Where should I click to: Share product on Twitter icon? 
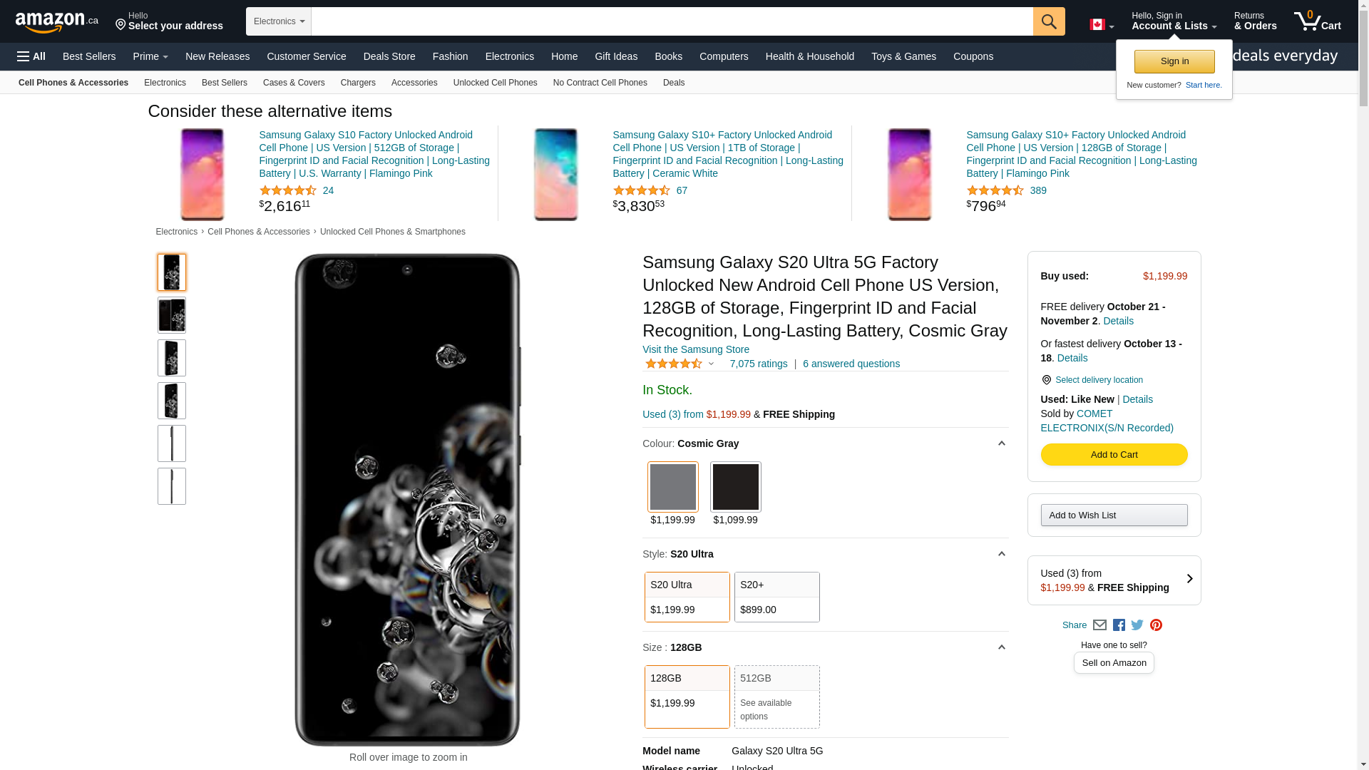pos(1137,625)
